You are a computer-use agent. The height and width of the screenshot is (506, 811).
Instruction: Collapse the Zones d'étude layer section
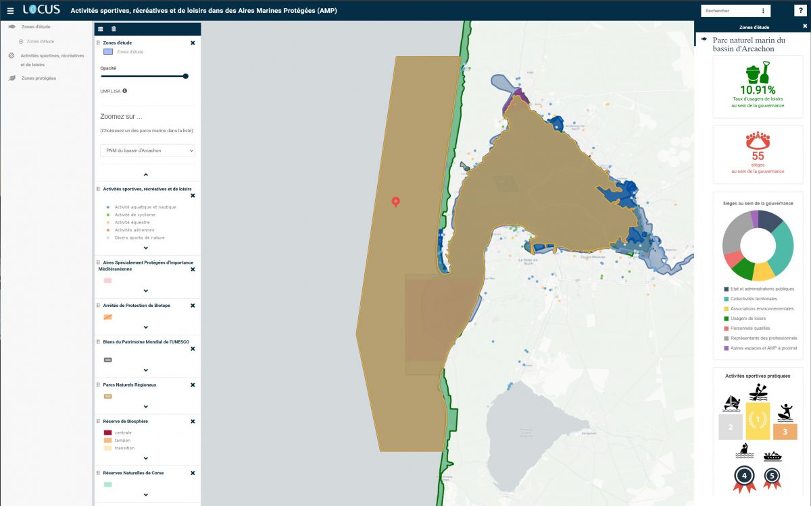coord(146,175)
